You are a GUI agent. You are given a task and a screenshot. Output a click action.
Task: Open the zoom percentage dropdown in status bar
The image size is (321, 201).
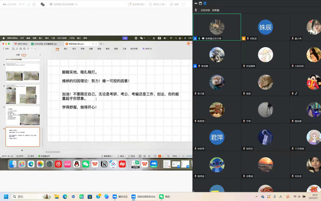coord(176,156)
